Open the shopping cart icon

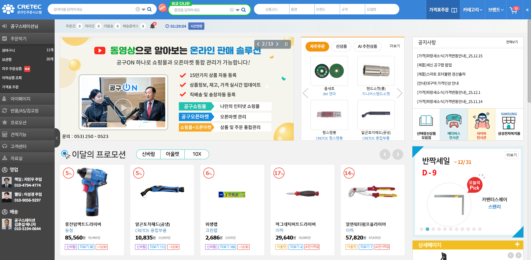tap(514, 10)
